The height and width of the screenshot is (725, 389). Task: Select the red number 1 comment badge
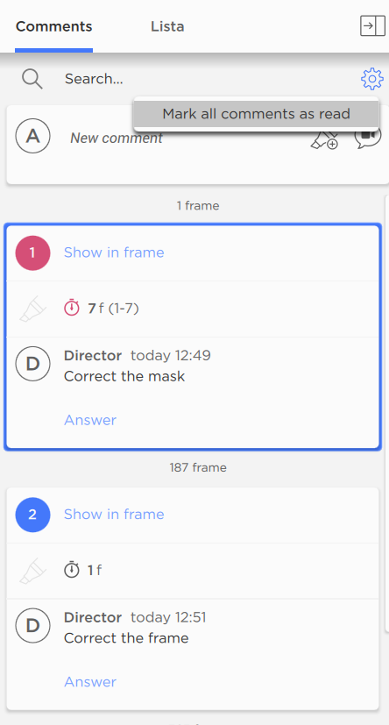(x=32, y=253)
